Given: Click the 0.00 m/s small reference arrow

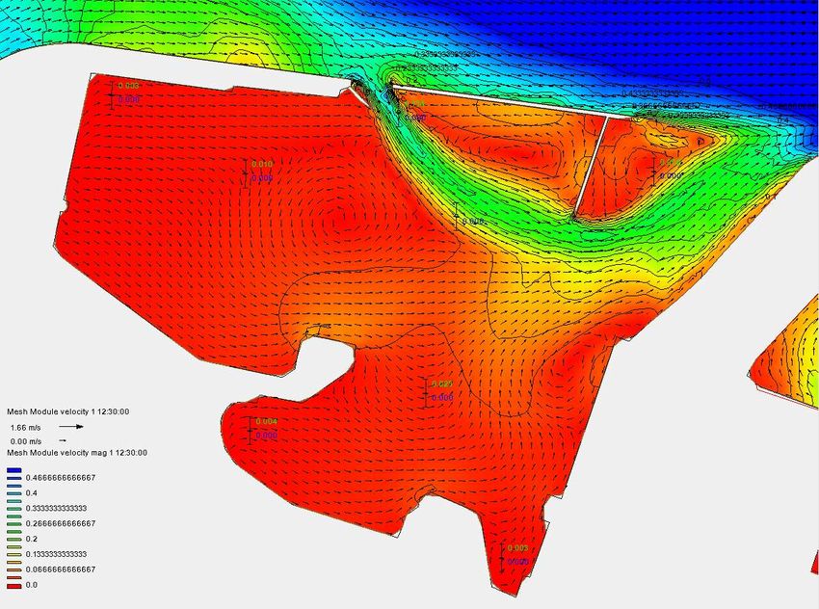Looking at the screenshot, I should tap(64, 439).
